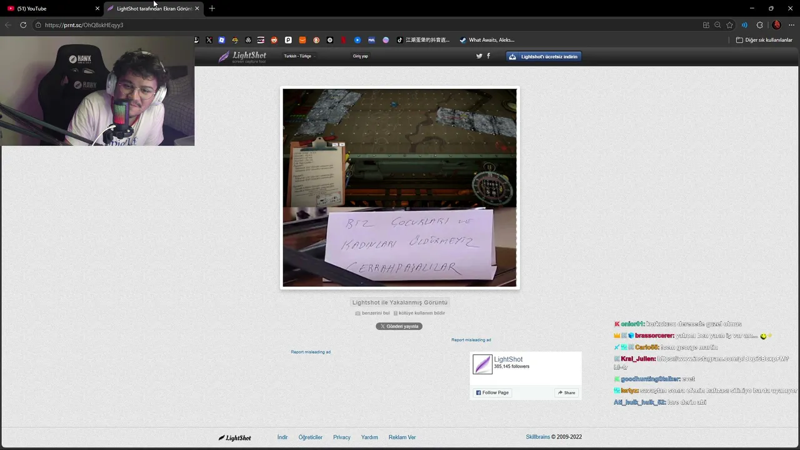
Task: Close the LightShot browser tab
Action: (197, 9)
